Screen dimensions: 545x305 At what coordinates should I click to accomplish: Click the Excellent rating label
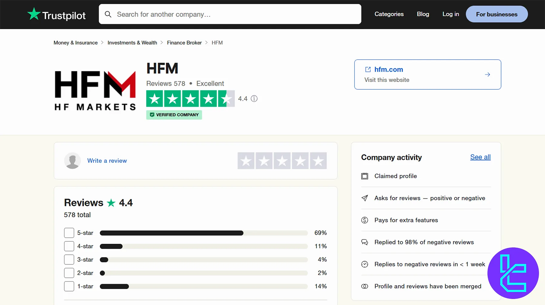(210, 84)
